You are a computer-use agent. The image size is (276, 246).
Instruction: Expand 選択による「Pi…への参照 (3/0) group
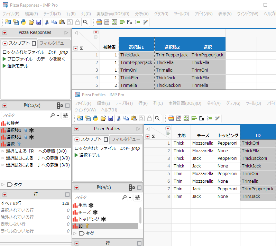point(3,151)
